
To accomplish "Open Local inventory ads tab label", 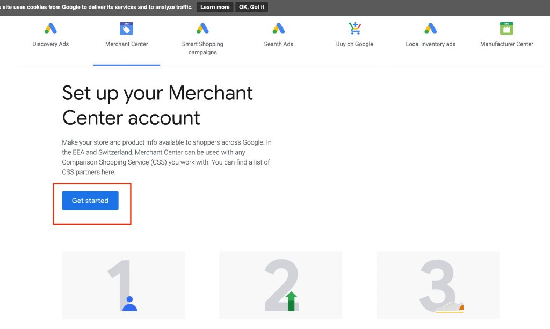I will pos(430,44).
